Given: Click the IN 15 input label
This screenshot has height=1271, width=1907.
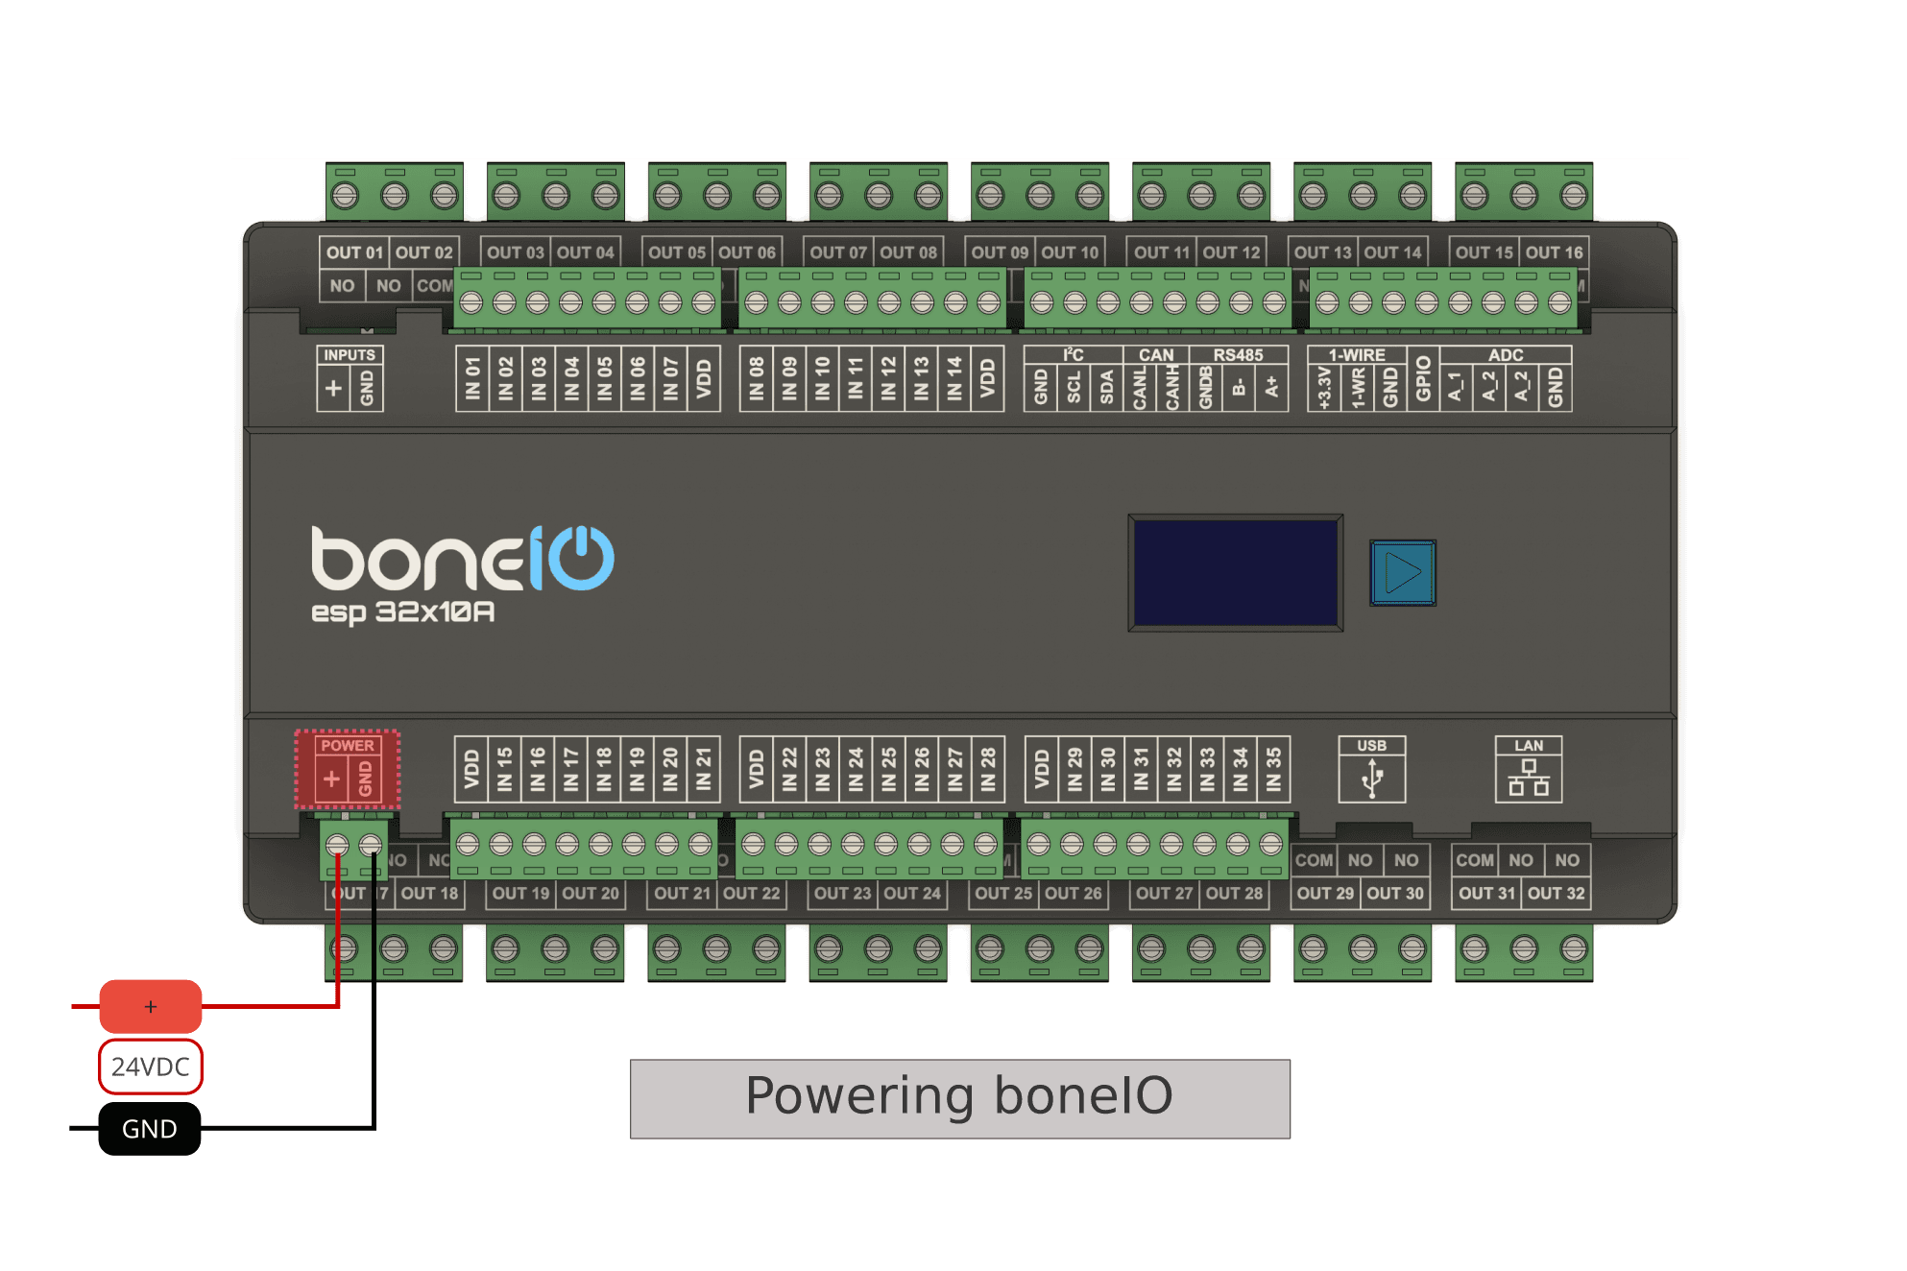Looking at the screenshot, I should click(504, 769).
